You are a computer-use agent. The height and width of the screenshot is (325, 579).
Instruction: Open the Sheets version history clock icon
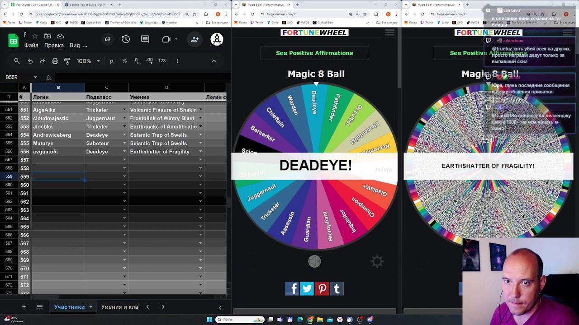click(x=126, y=39)
